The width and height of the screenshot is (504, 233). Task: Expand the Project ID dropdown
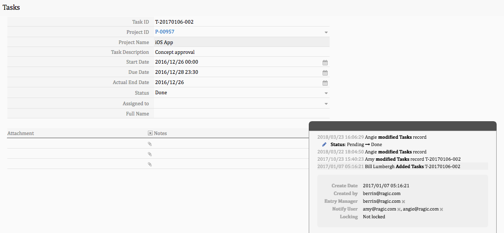pos(326,32)
